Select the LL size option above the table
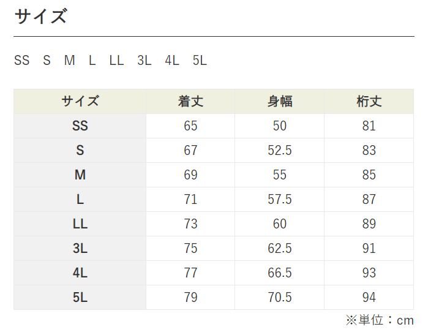The width and height of the screenshot is (428, 335). coord(116,61)
